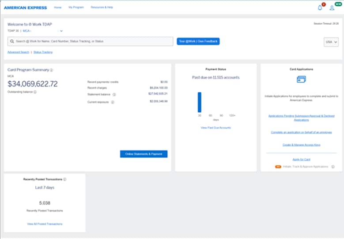Screen dimensions: 344x239
Task: Click the Session Timeout timer text
Action: click(x=326, y=23)
